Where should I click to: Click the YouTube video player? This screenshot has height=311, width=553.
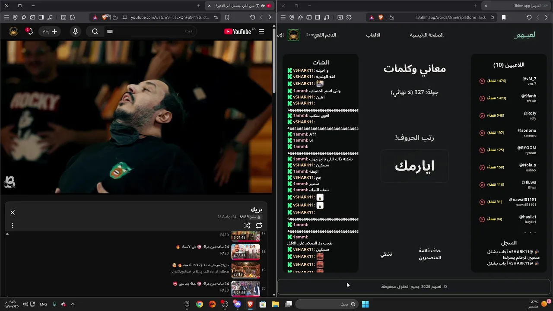(136, 117)
